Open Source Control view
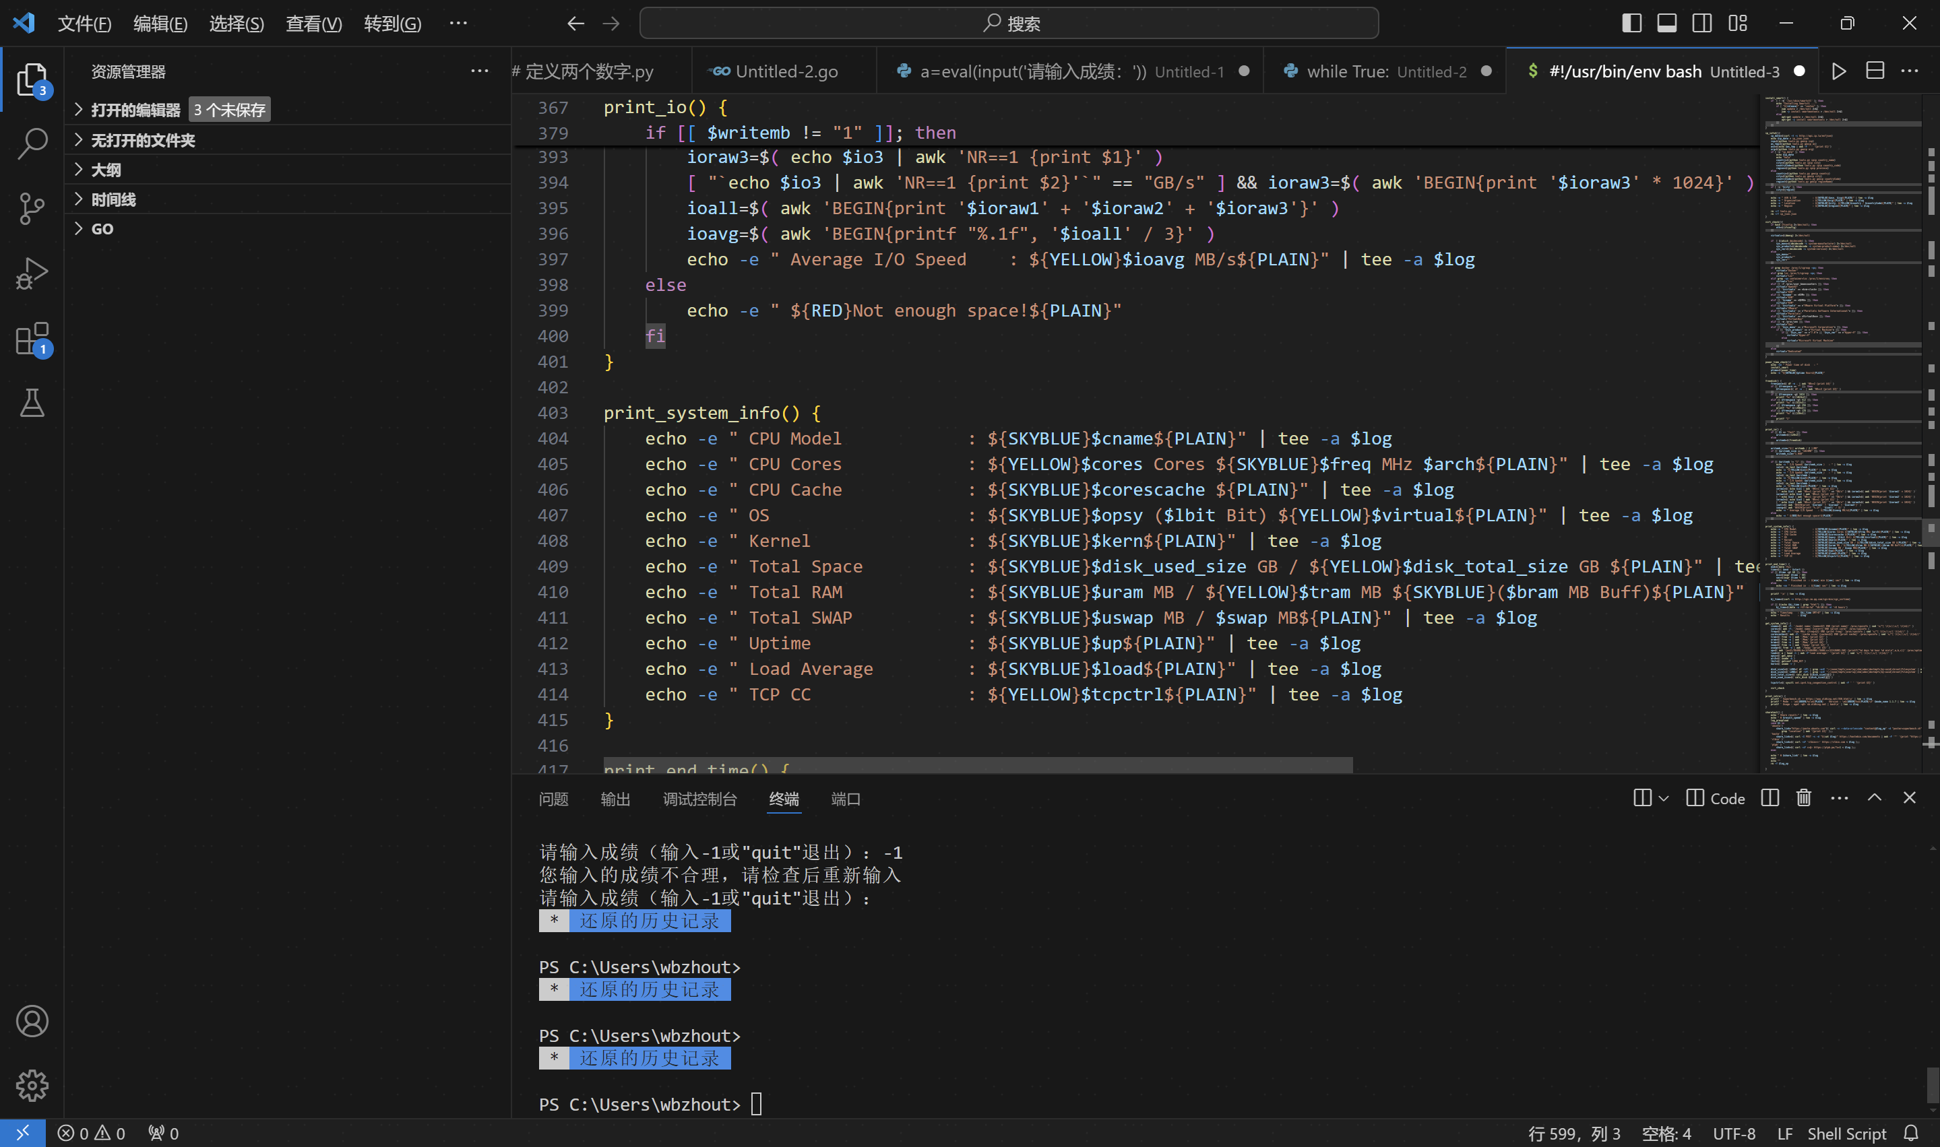The width and height of the screenshot is (1940, 1147). point(32,209)
